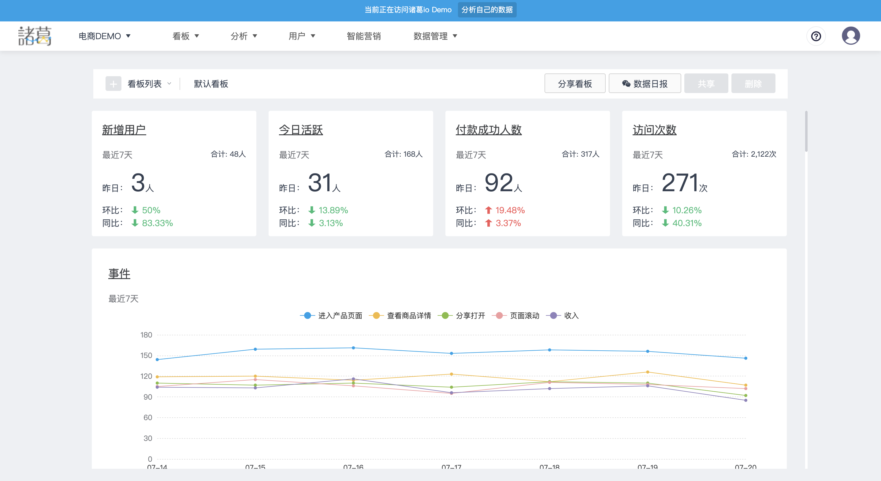
Task: Toggle 查看商品详情 legend series
Action: click(400, 315)
